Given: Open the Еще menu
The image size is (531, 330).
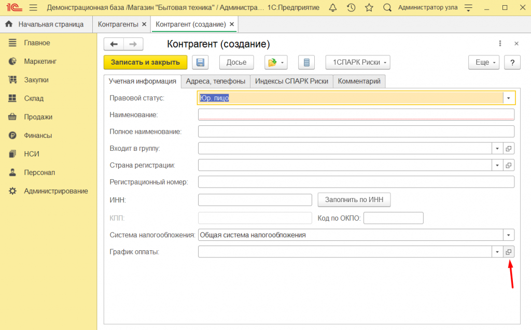Looking at the screenshot, I should (x=483, y=62).
